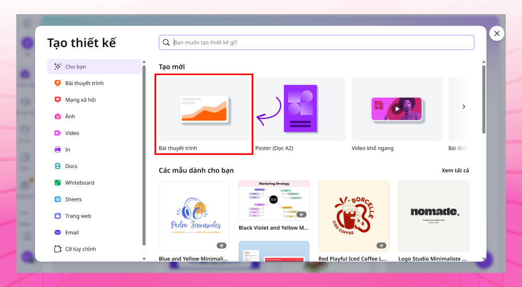Viewport: 522px width, 287px height.
Task: Open the Trang web category
Action: click(x=94, y=216)
